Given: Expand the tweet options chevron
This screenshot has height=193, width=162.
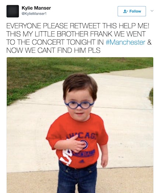Looking at the screenshot, I should 152,11.
